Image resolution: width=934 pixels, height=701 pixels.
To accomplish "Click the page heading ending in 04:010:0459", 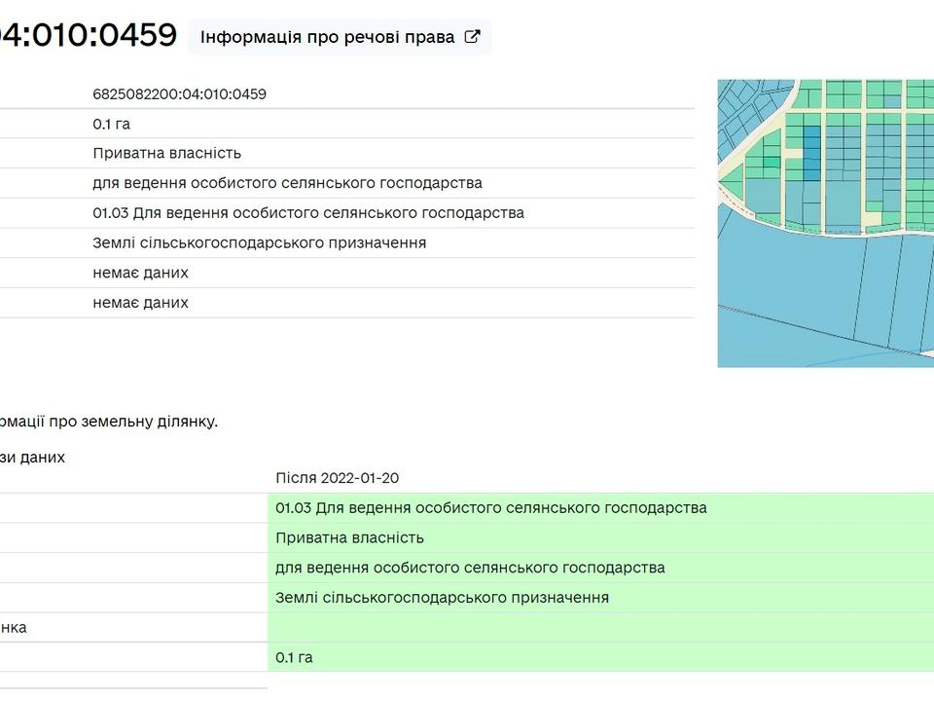I will pyautogui.click(x=88, y=36).
